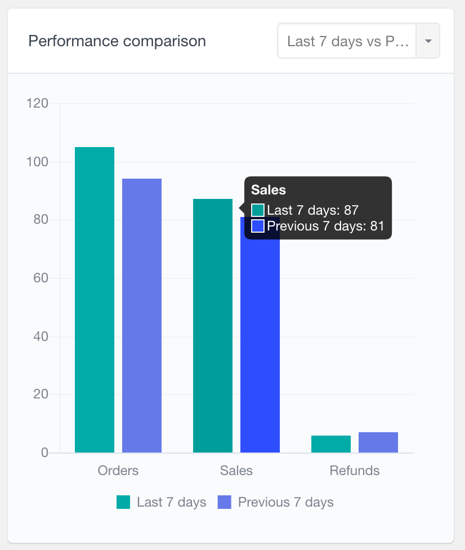The image size is (465, 550).
Task: Click the 'Previous 7 days' legend label
Action: [285, 502]
